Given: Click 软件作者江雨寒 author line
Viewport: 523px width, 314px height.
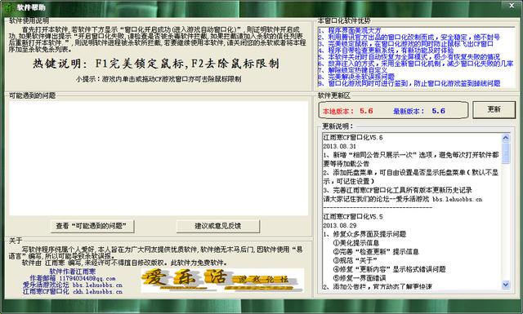Looking at the screenshot, I should click(x=73, y=272).
